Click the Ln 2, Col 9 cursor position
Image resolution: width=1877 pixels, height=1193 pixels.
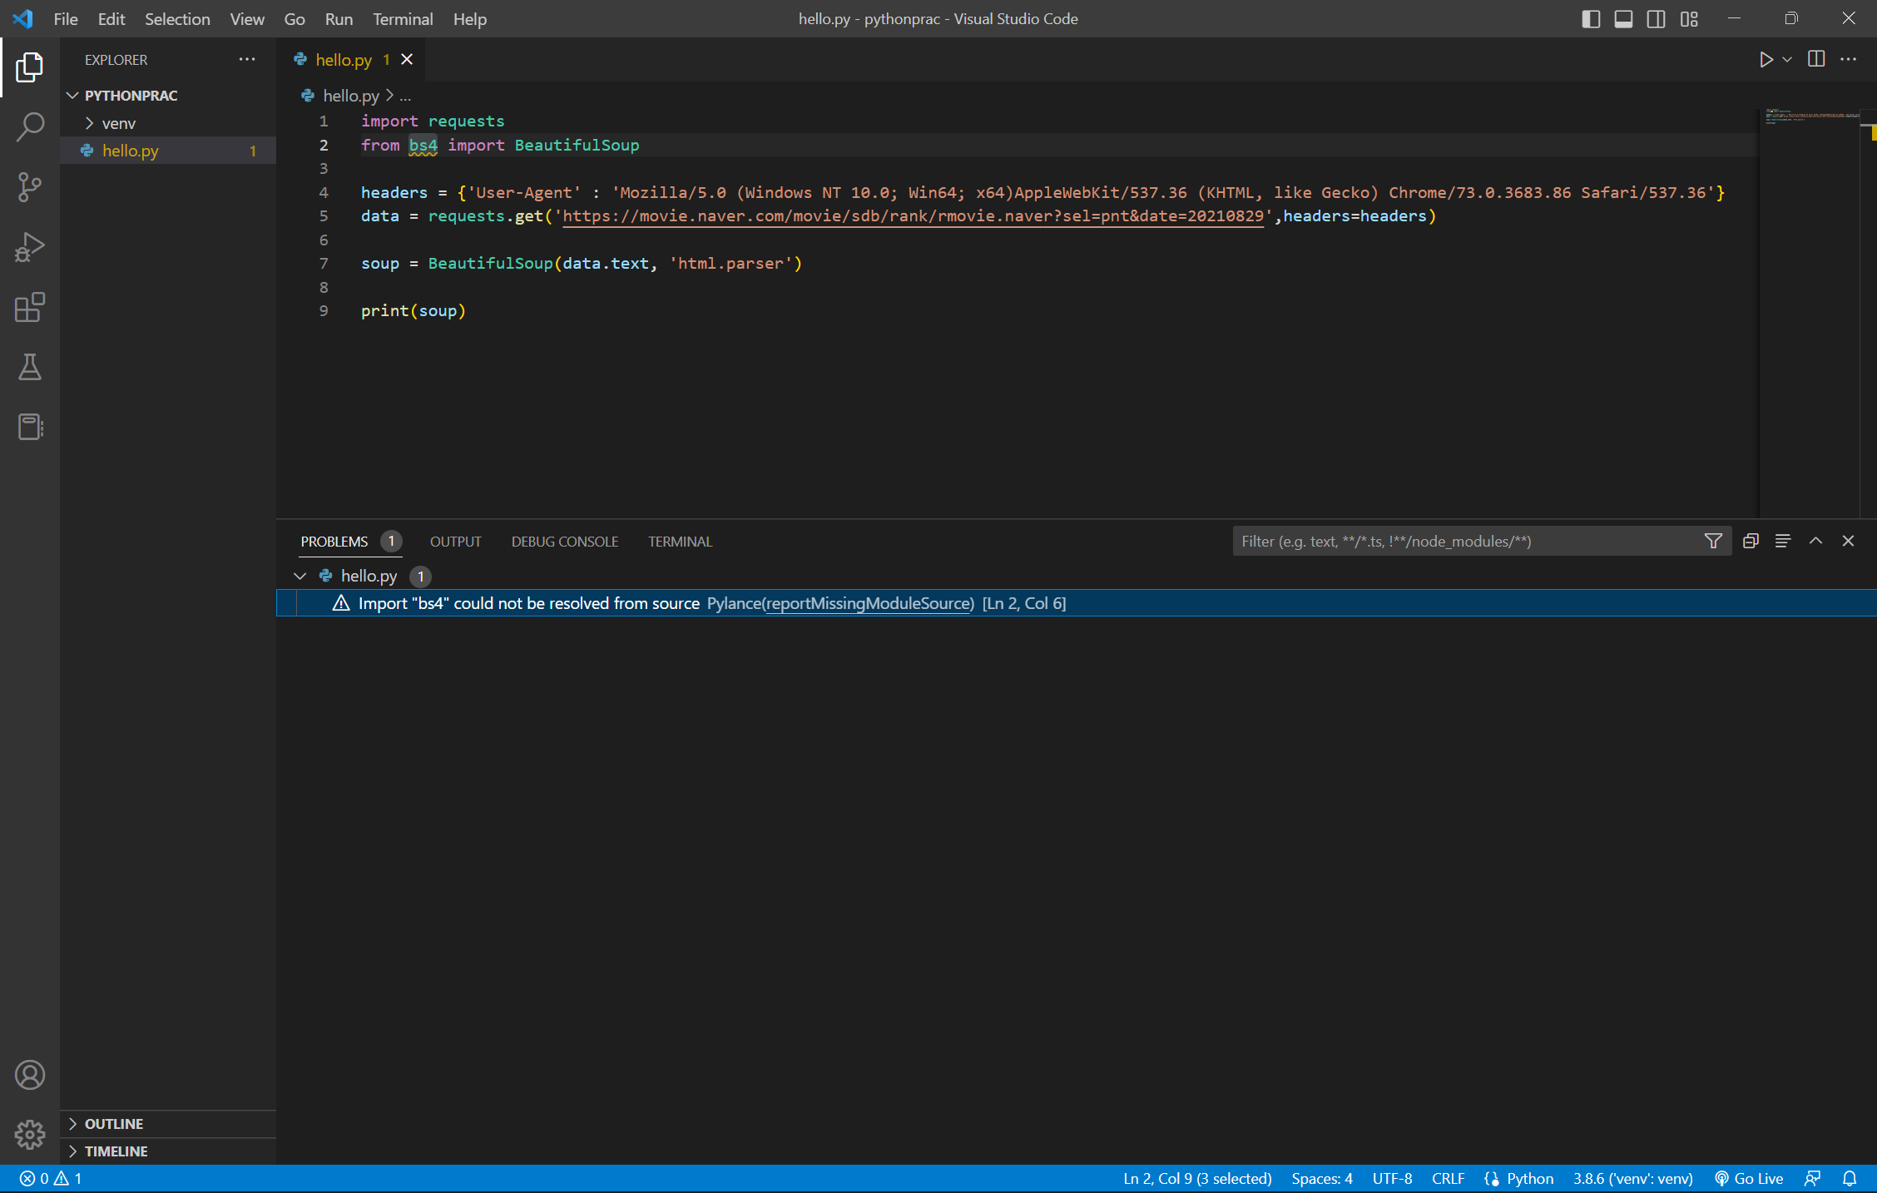click(1197, 1178)
